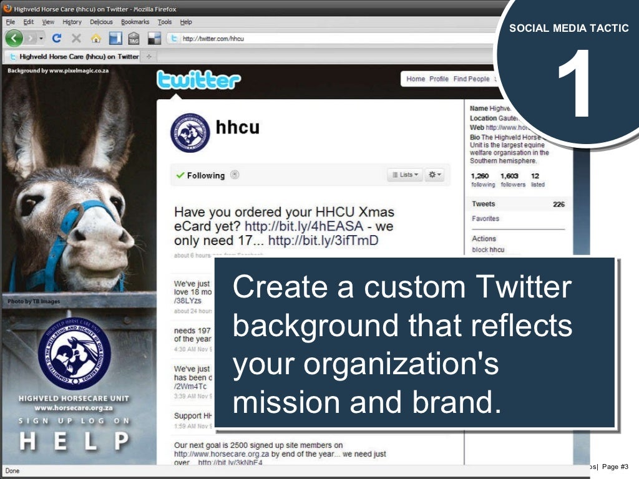Viewport: 639px width, 479px height.
Task: Go to the Home page icon
Action: tap(95, 38)
